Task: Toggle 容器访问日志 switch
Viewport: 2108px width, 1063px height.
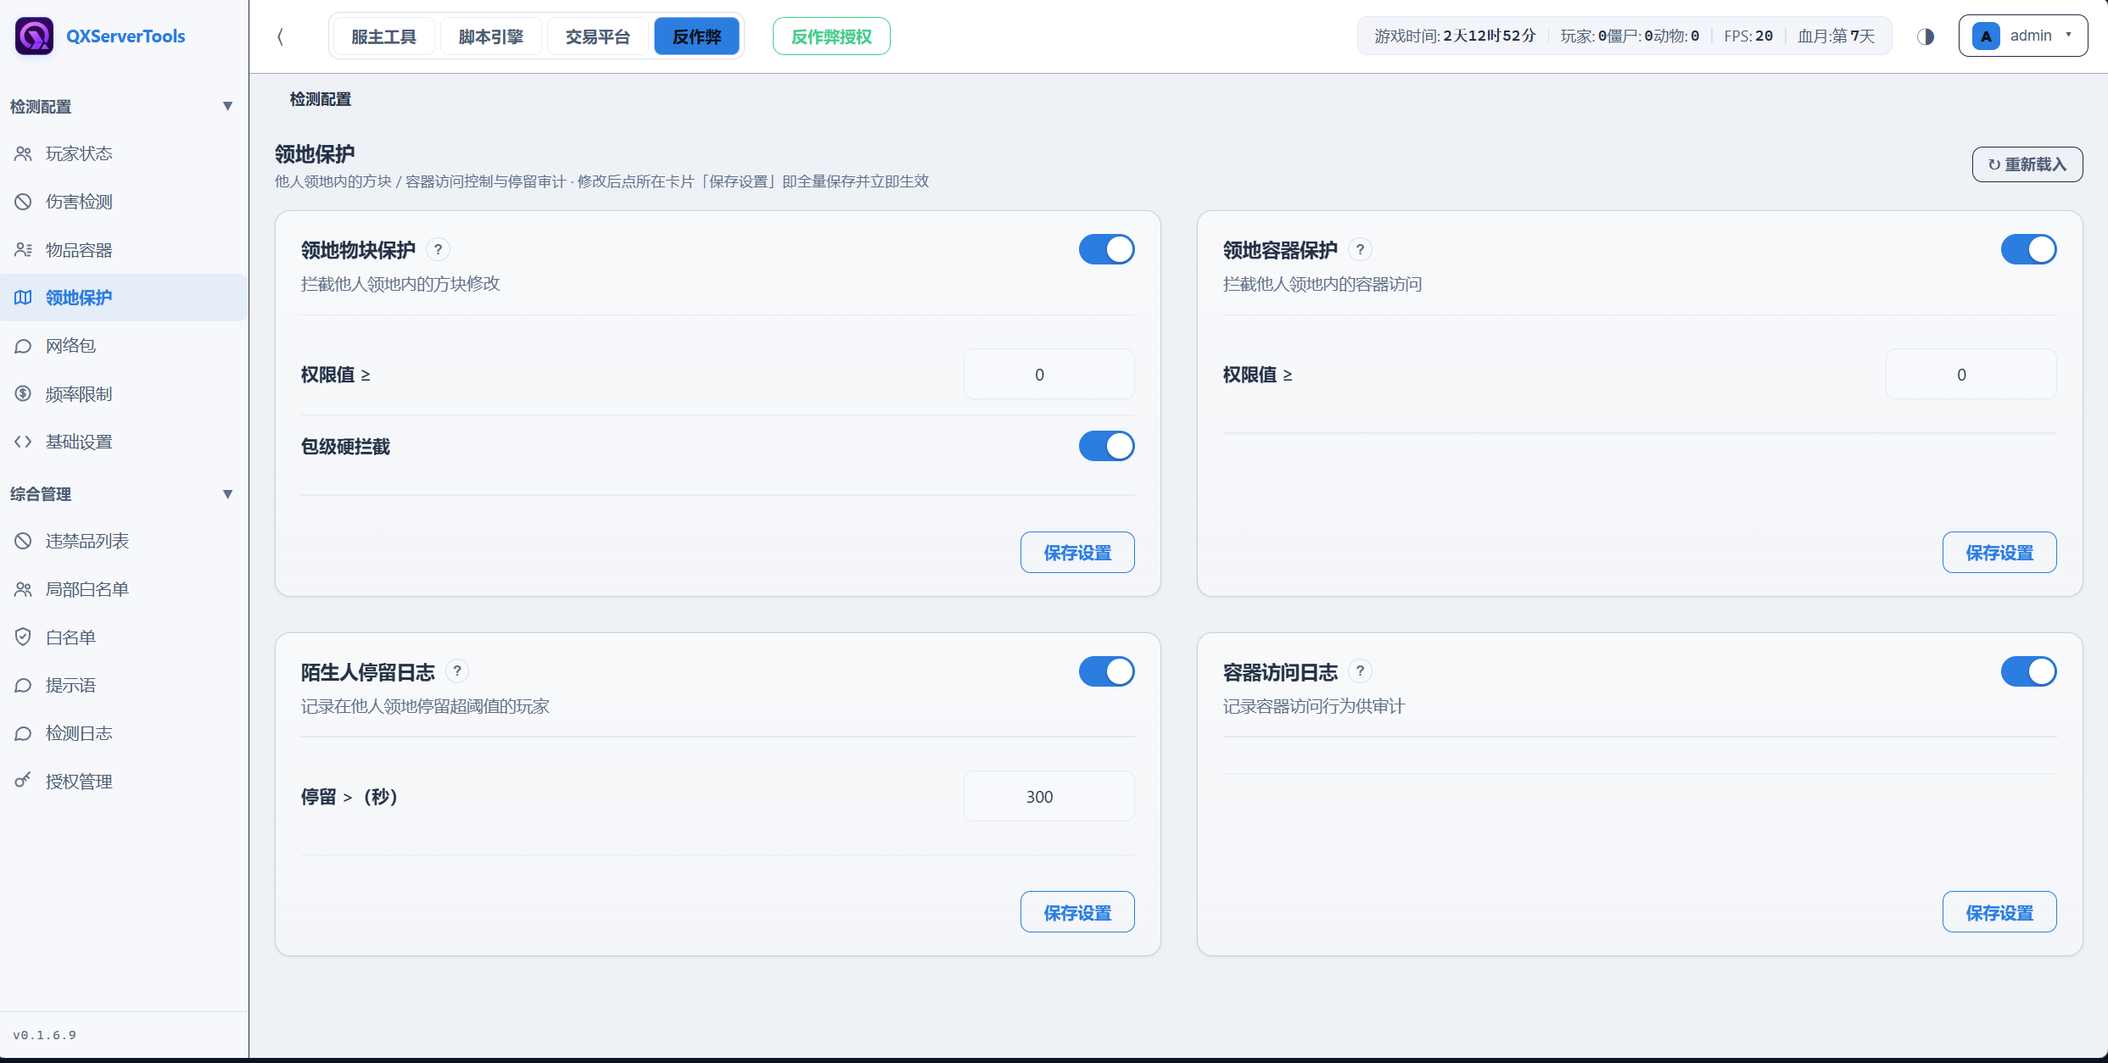Action: coord(2028,671)
